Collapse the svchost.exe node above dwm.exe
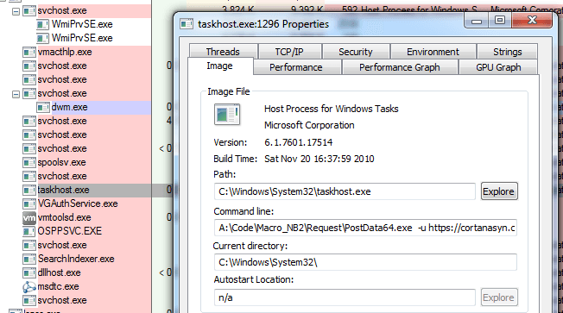563x313 pixels. pyautogui.click(x=16, y=94)
